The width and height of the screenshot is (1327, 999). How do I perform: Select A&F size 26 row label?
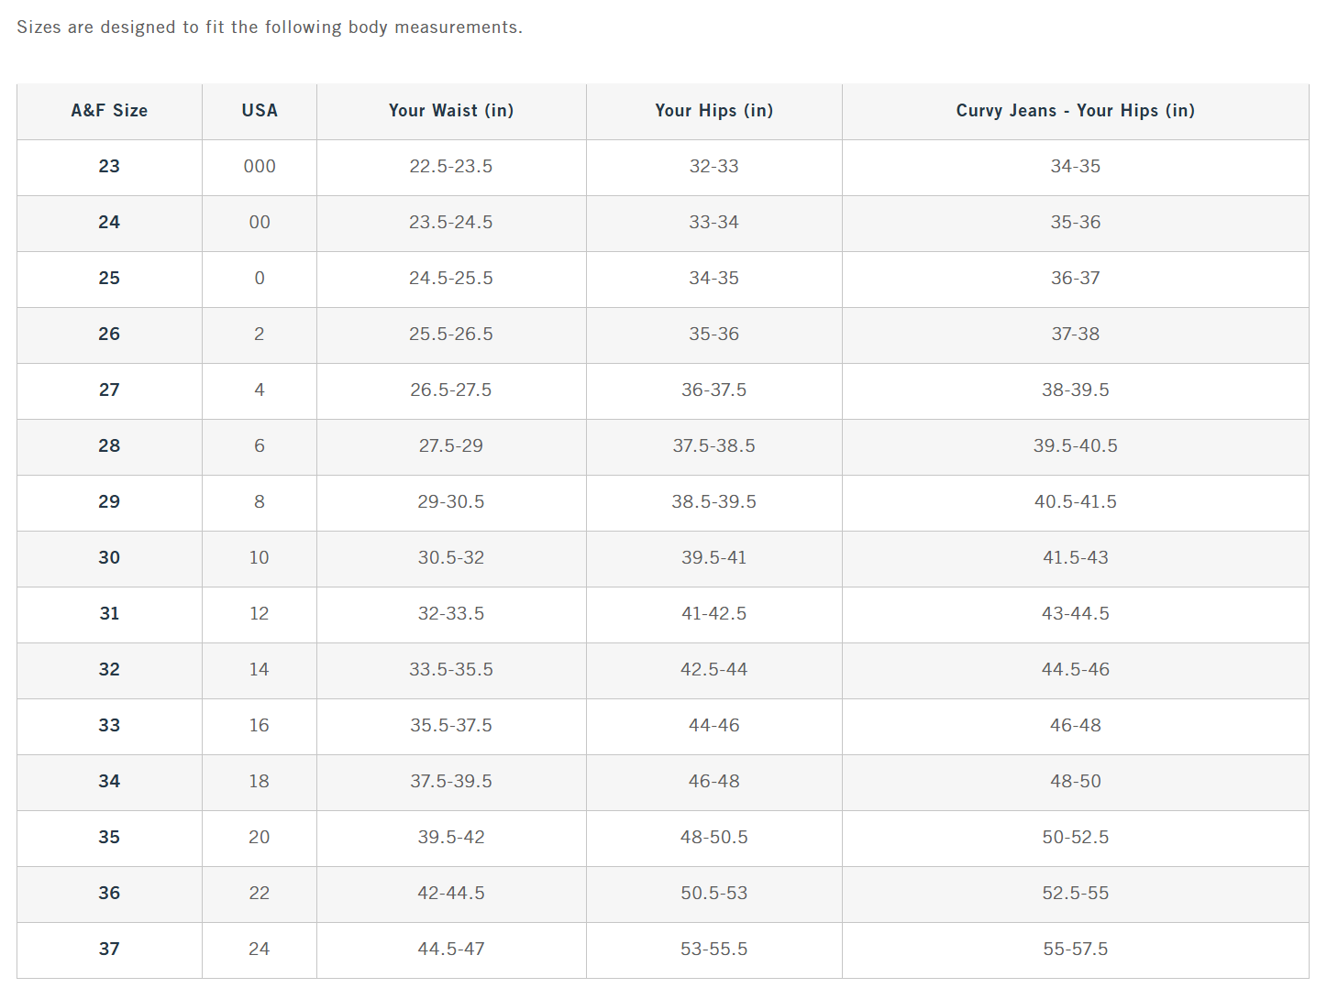pos(109,335)
